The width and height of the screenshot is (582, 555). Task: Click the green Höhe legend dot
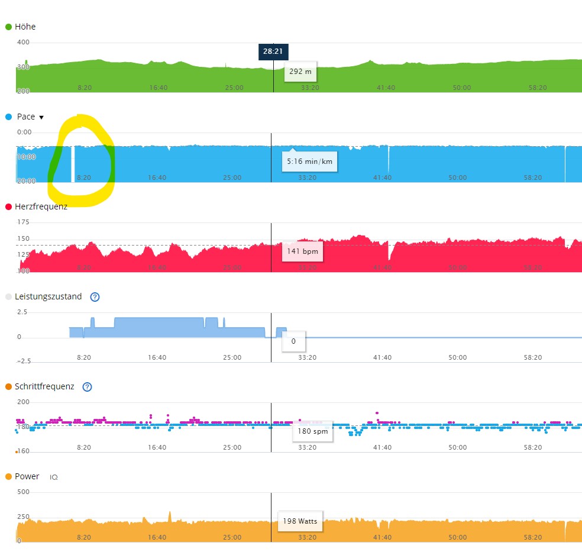8,27
